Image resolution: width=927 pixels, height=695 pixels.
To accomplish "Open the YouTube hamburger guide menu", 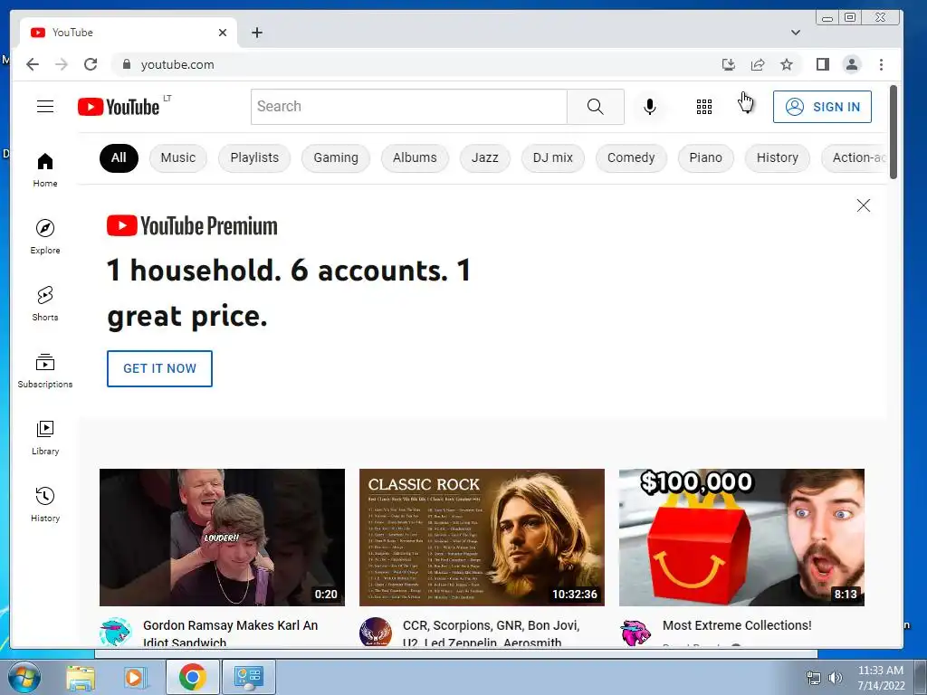I will pos(45,107).
